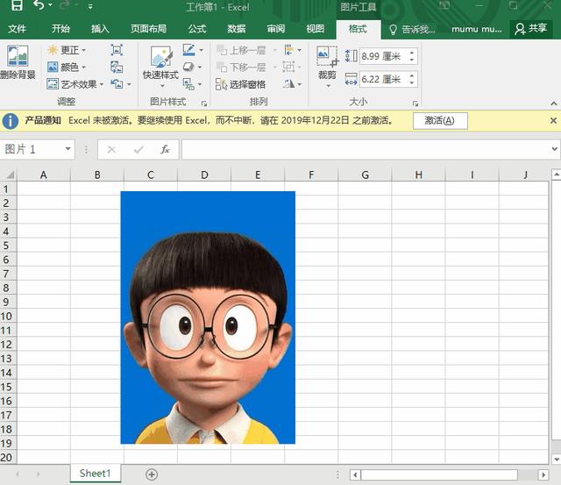
Task: Open the Undo history dropdown arrow
Action: [51, 5]
